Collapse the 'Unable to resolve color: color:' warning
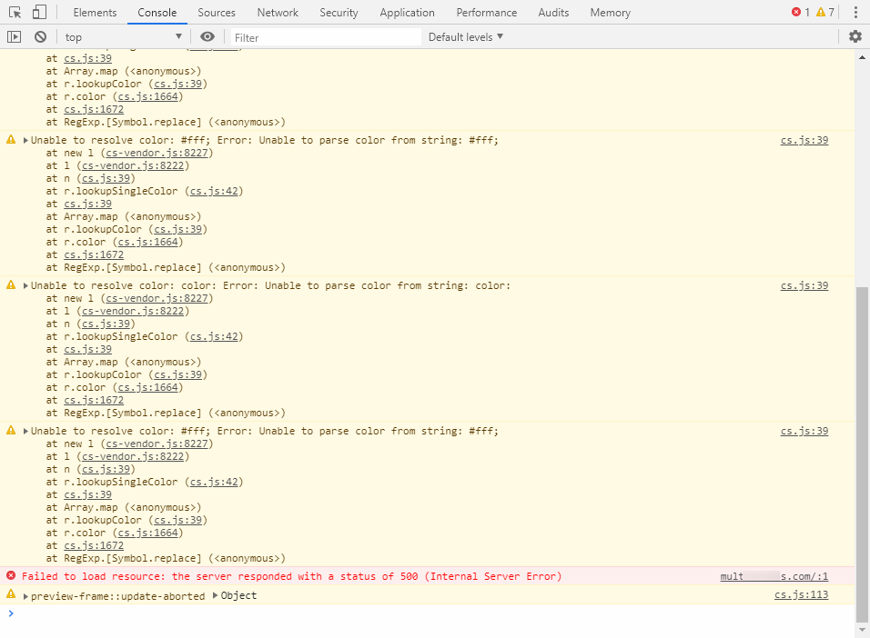The width and height of the screenshot is (870, 638). point(26,285)
